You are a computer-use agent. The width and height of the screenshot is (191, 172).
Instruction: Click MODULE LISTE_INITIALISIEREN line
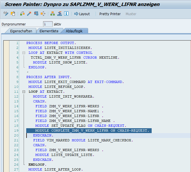60,48
